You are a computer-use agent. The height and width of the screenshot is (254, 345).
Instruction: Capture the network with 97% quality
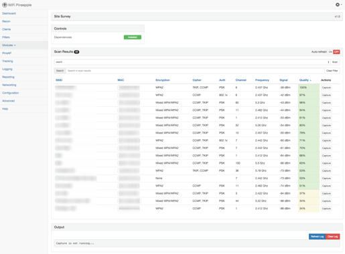coord(326,95)
